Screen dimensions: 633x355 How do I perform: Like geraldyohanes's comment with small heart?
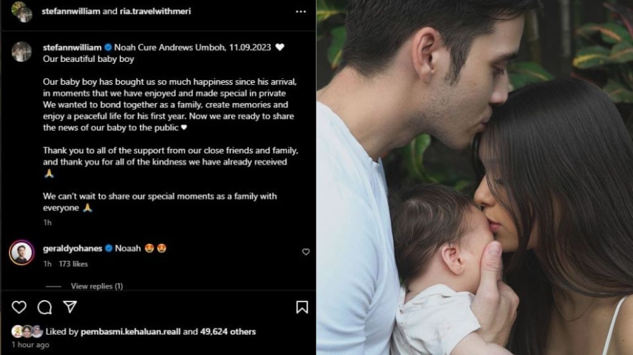pos(306,252)
